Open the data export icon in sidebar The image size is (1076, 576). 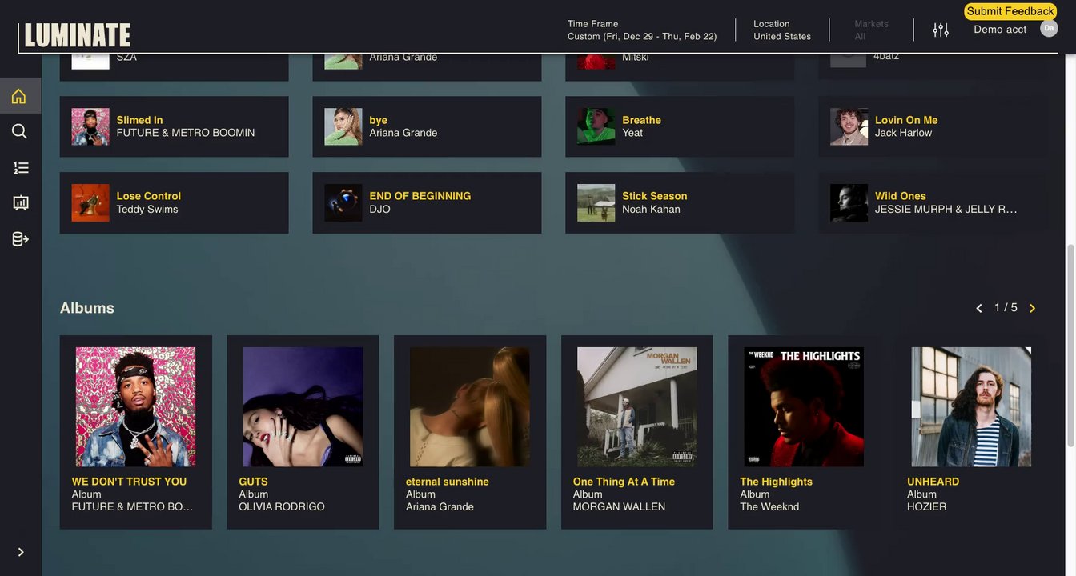tap(21, 239)
